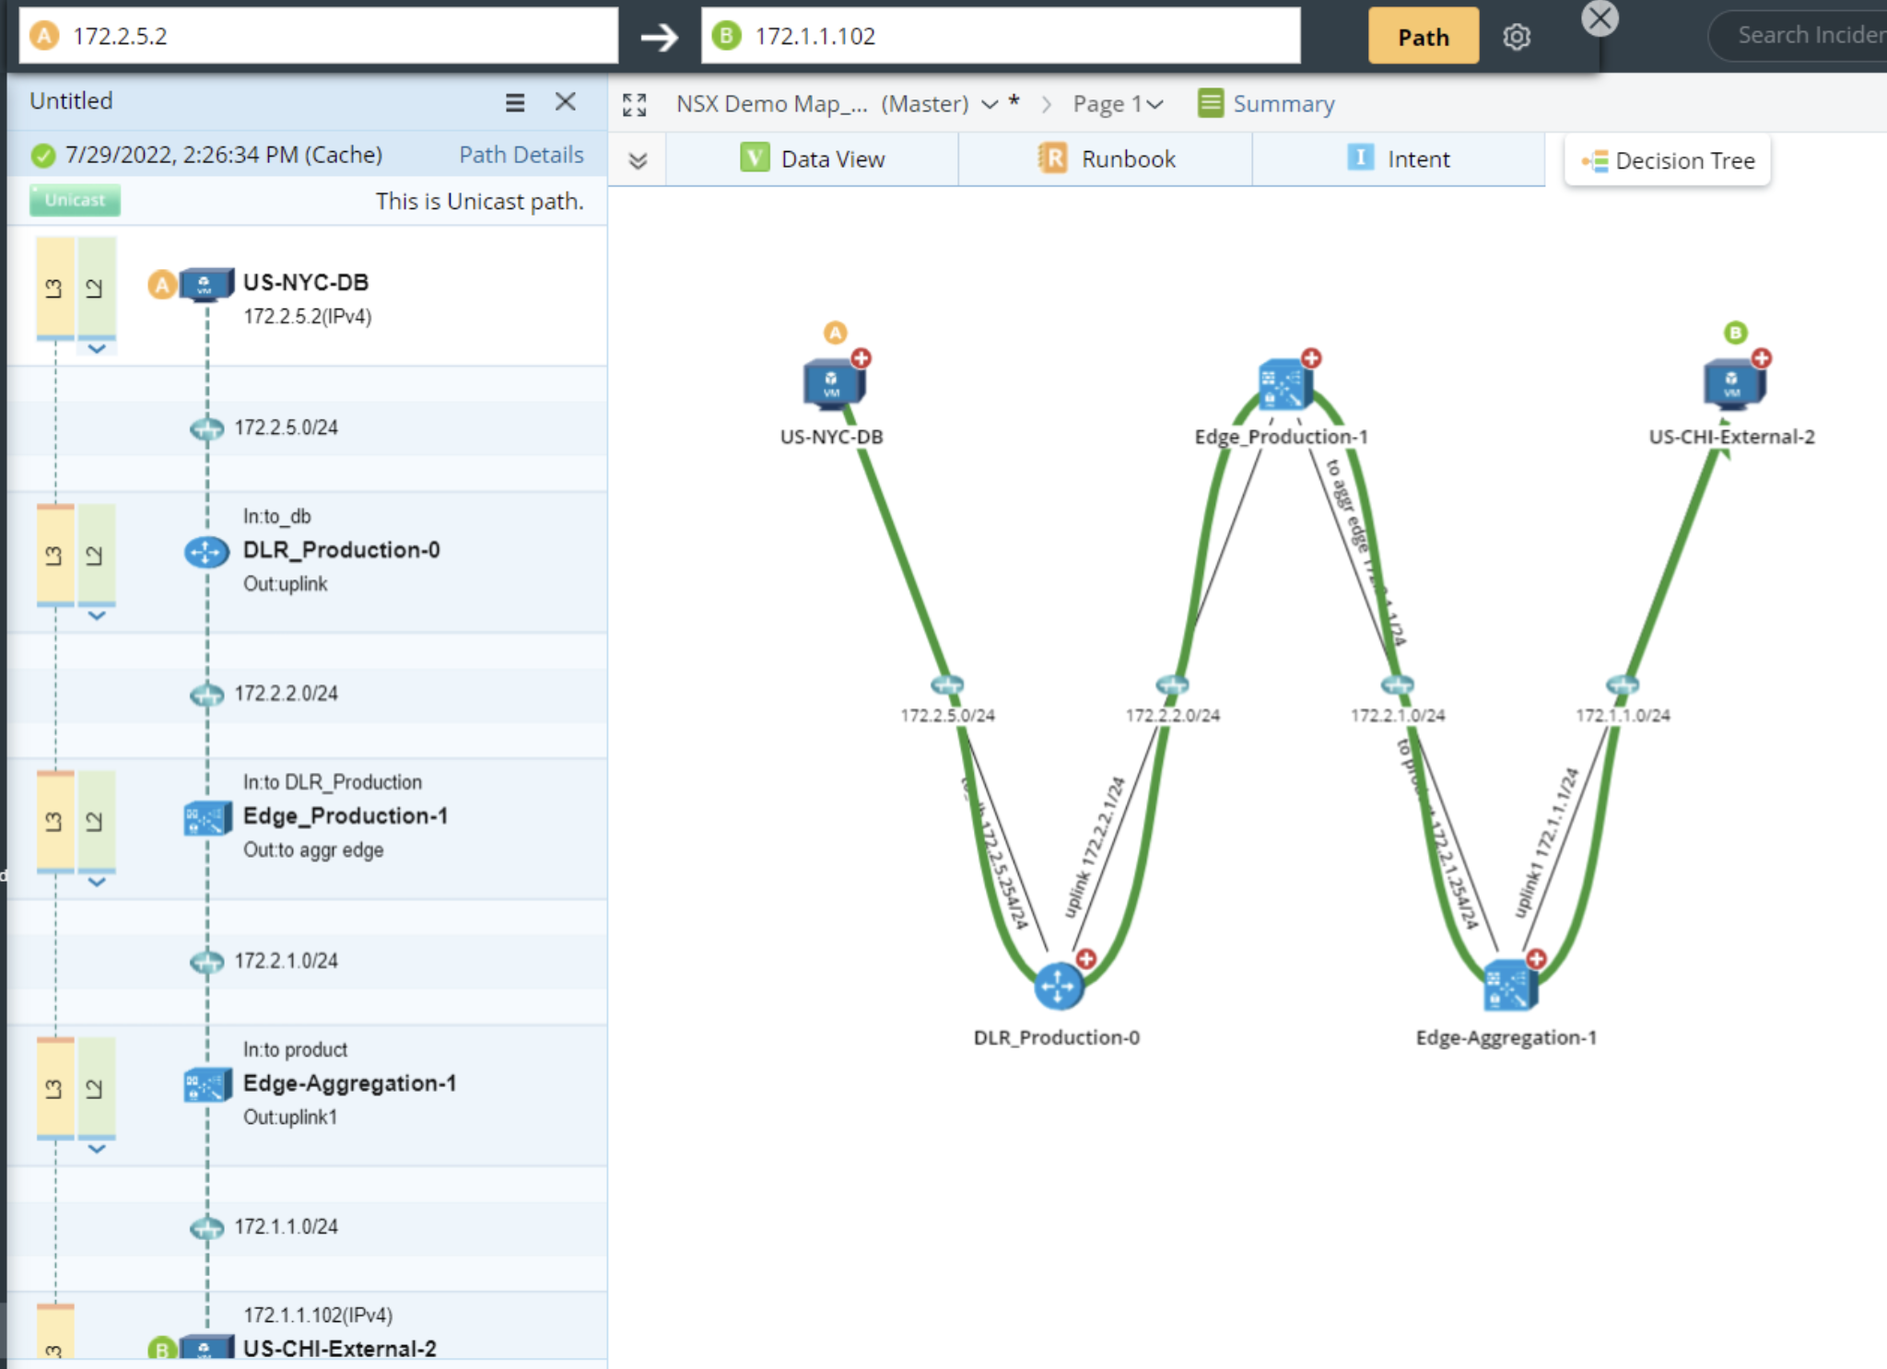Image resolution: width=1887 pixels, height=1369 pixels.
Task: Open the path settings gear icon
Action: click(1517, 37)
